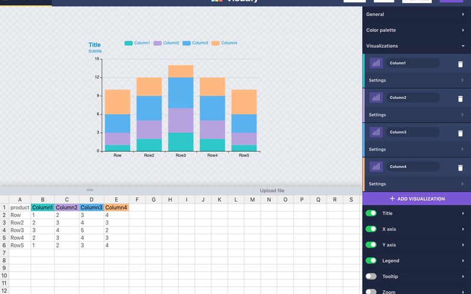Click the Column3 legend color swatch
Screen dimensions: 471x294
[x=187, y=43]
